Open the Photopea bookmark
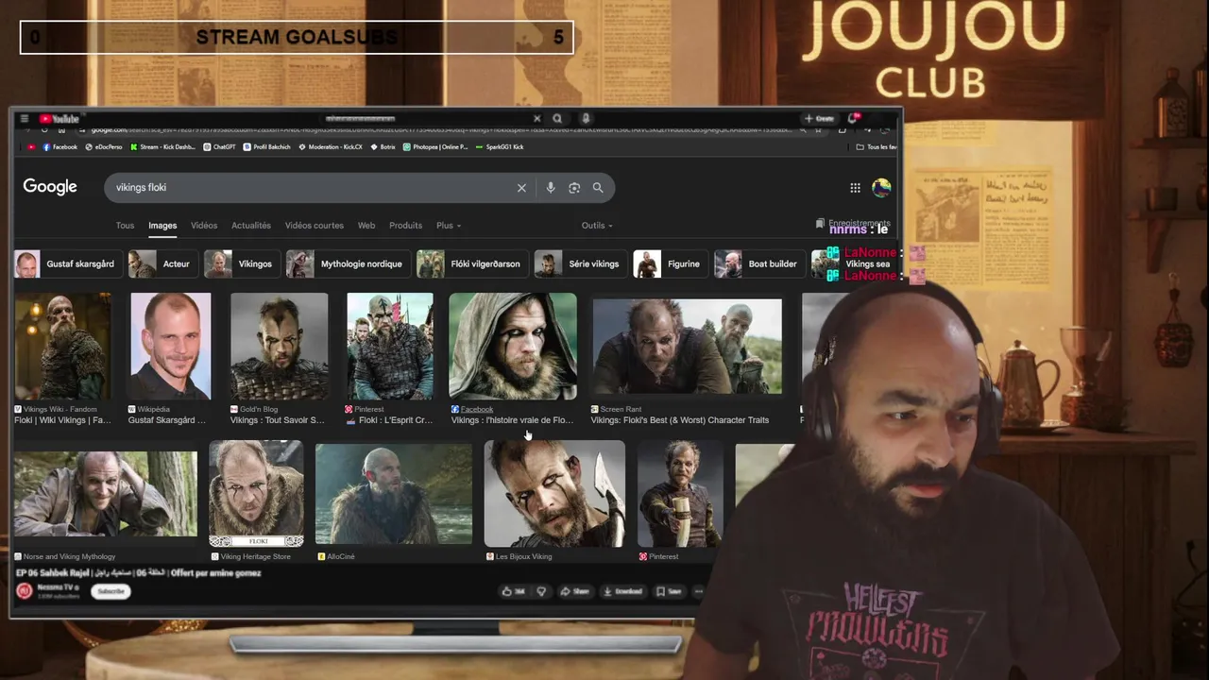Screen dimensions: 1209x680 pos(434,147)
